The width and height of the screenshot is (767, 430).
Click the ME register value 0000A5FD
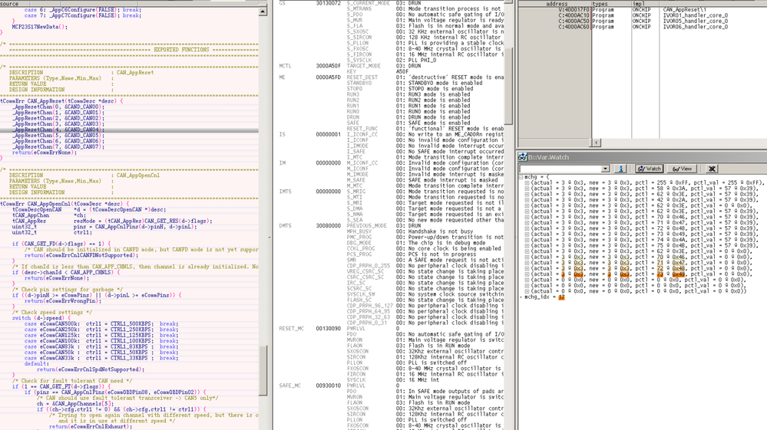(x=329, y=77)
